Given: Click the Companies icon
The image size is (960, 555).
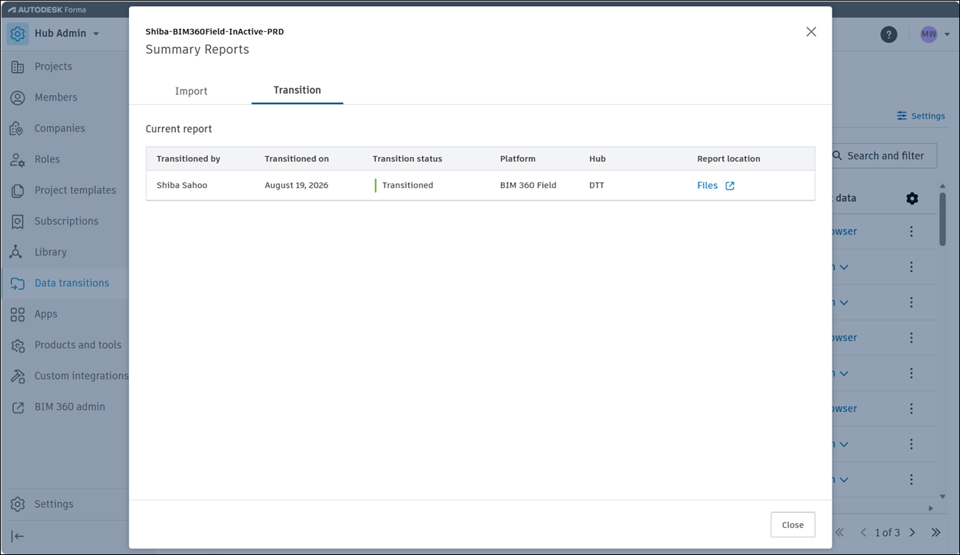Looking at the screenshot, I should 17,128.
